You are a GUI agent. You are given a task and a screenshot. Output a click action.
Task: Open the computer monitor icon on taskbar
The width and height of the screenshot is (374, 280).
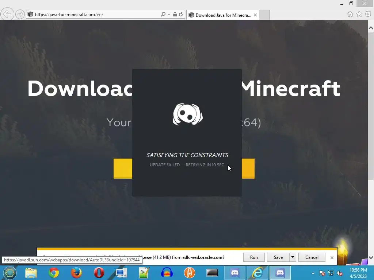tap(121, 273)
